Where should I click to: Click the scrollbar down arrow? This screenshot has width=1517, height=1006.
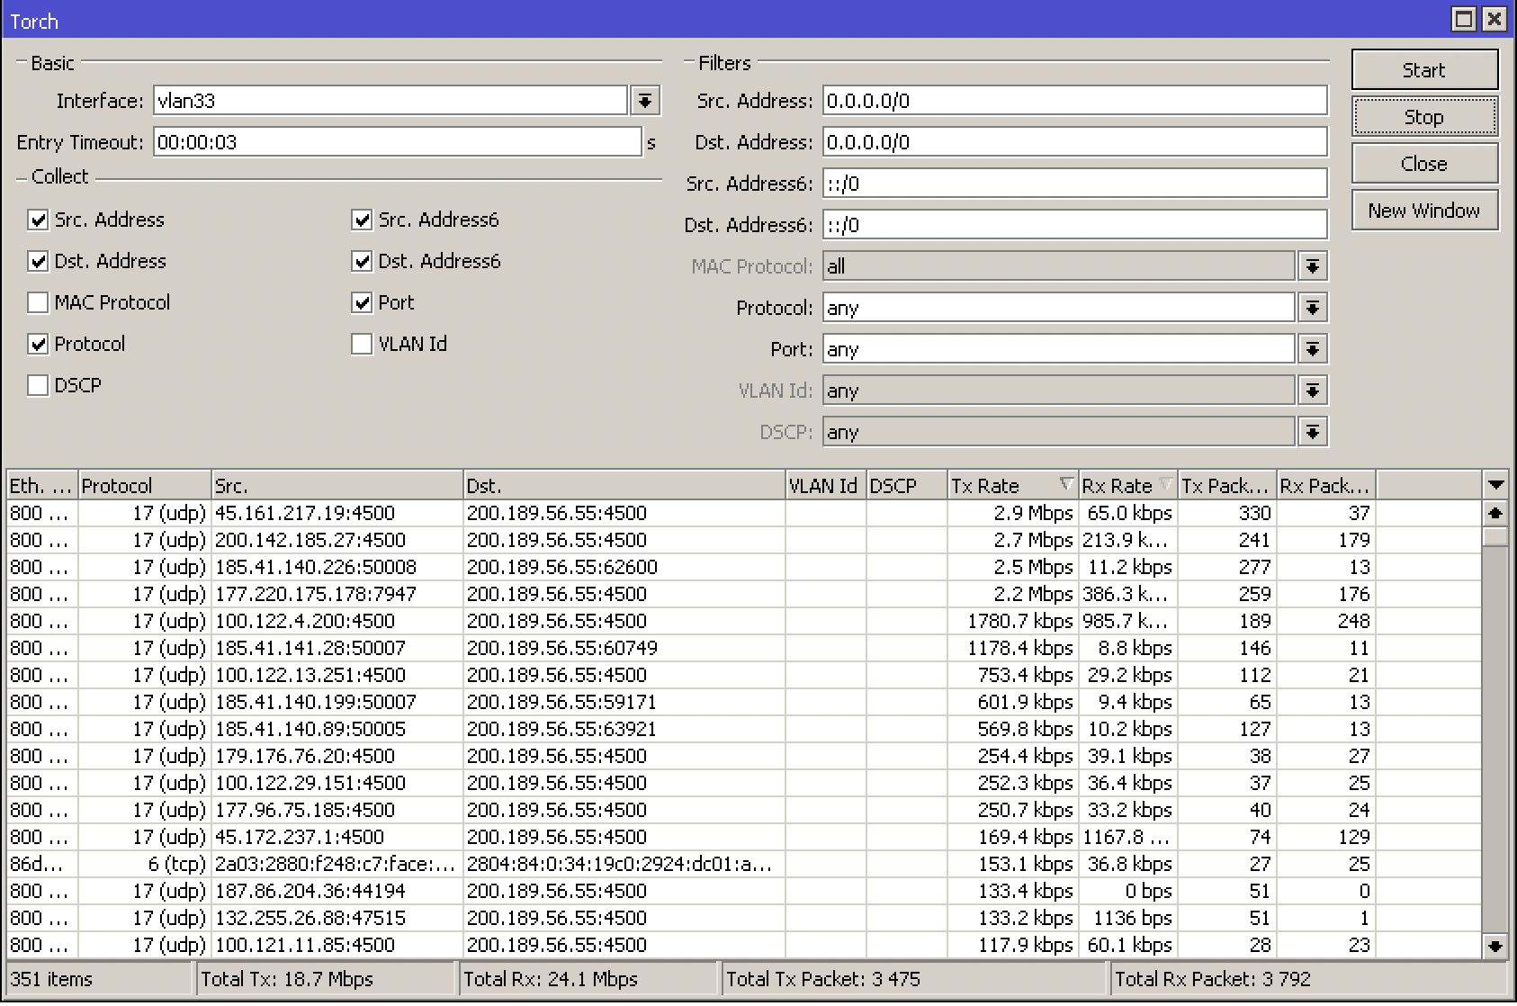[x=1495, y=946]
